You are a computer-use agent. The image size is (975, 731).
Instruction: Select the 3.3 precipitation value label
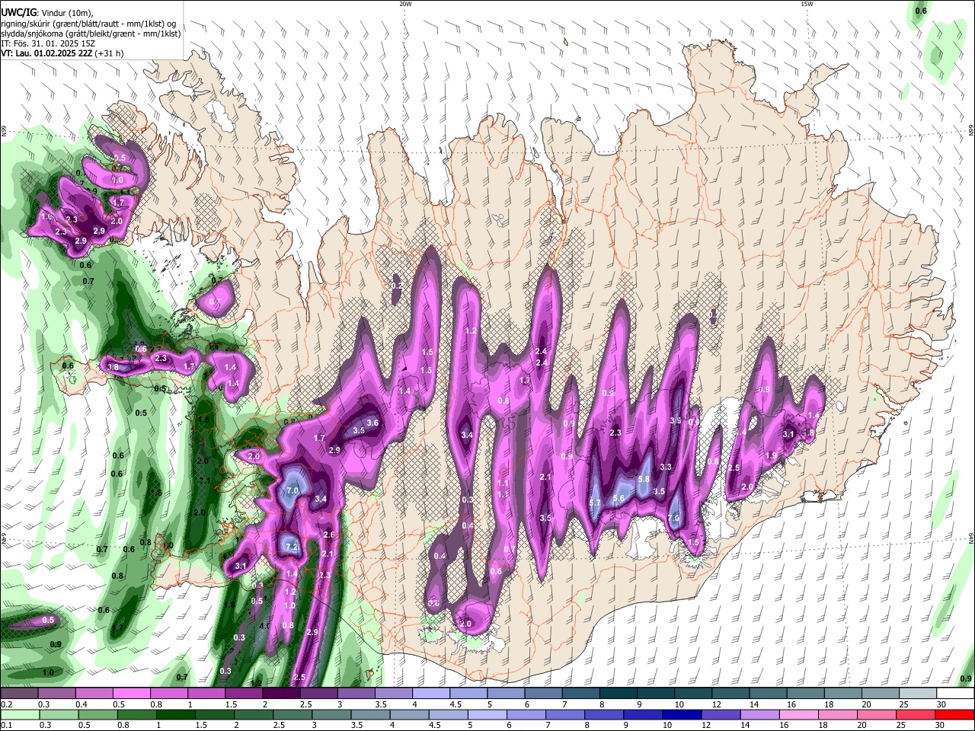pos(666,467)
